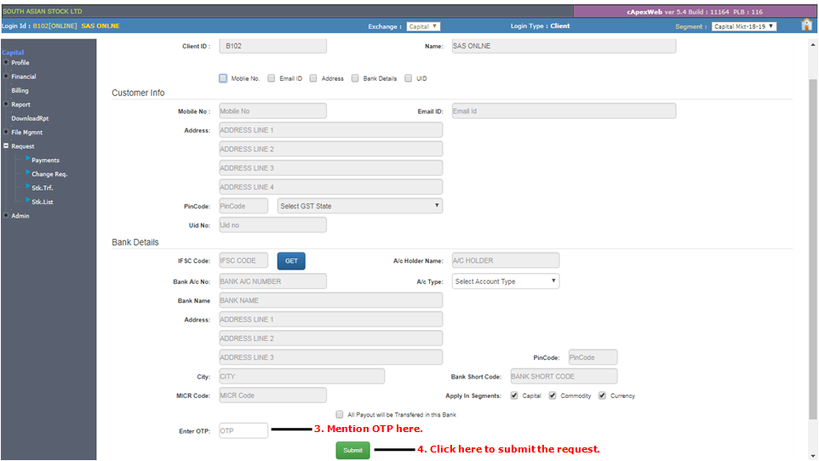Click the Bank Short Code field
Image resolution: width=819 pixels, height=461 pixels.
click(x=564, y=377)
